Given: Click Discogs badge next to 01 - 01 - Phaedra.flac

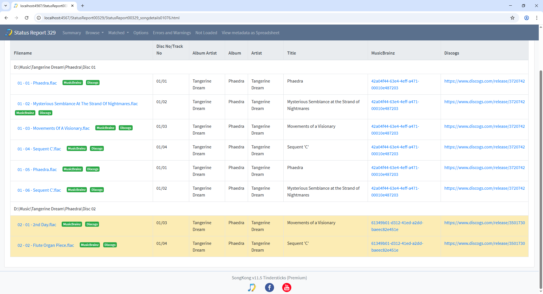Looking at the screenshot, I should pos(93,83).
